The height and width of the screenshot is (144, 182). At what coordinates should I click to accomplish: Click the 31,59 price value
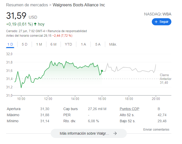(16, 16)
